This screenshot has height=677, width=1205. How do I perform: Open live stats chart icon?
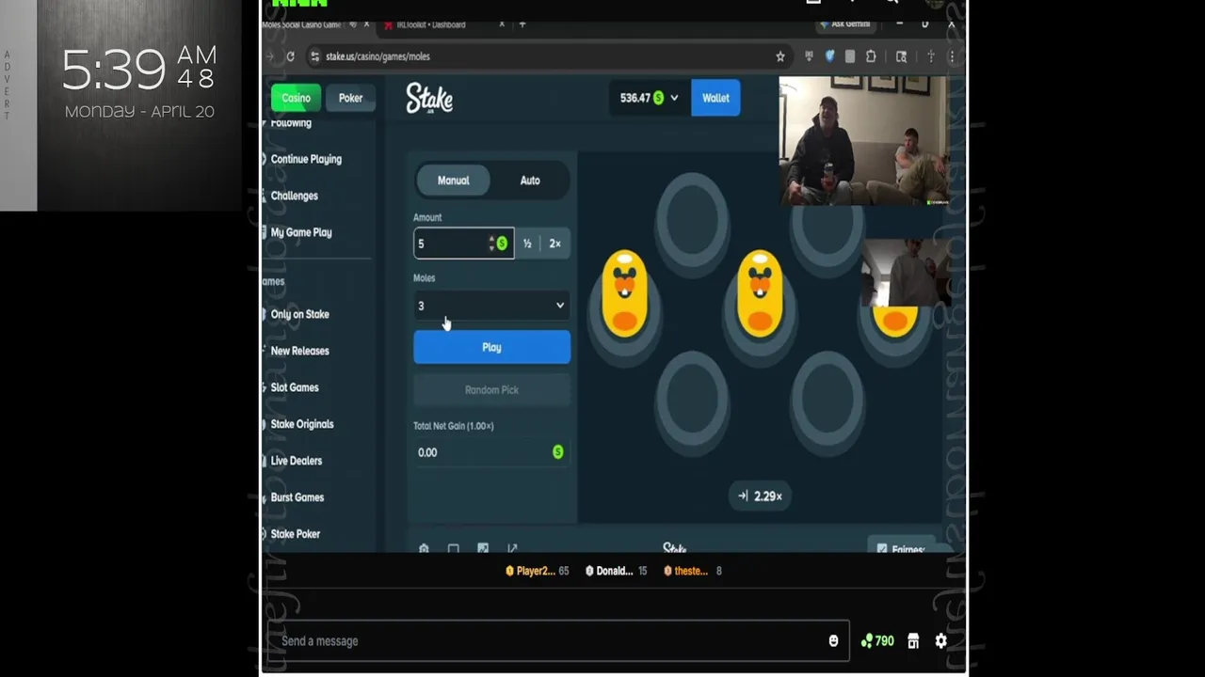click(x=483, y=548)
